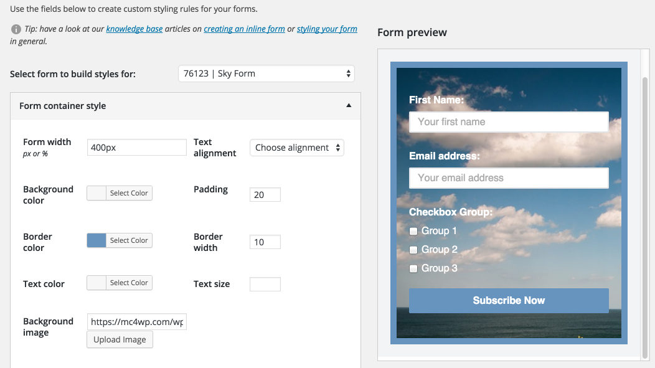Open the styling your form link
The width and height of the screenshot is (655, 368).
point(327,29)
